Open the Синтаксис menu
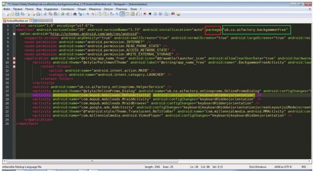 pos(67,9)
